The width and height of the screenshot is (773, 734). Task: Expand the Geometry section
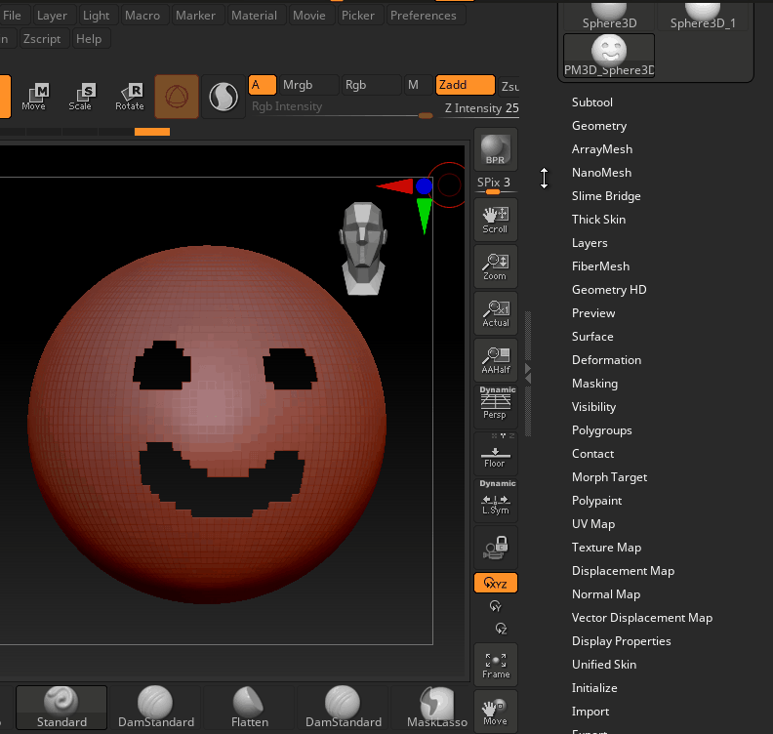tap(599, 126)
